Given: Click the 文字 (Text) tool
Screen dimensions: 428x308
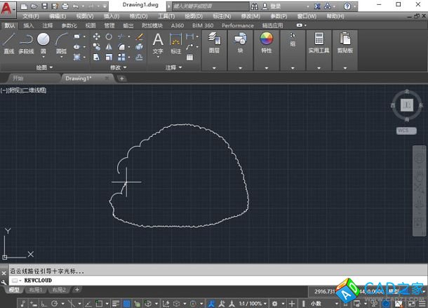Looking at the screenshot, I should pyautogui.click(x=158, y=41).
